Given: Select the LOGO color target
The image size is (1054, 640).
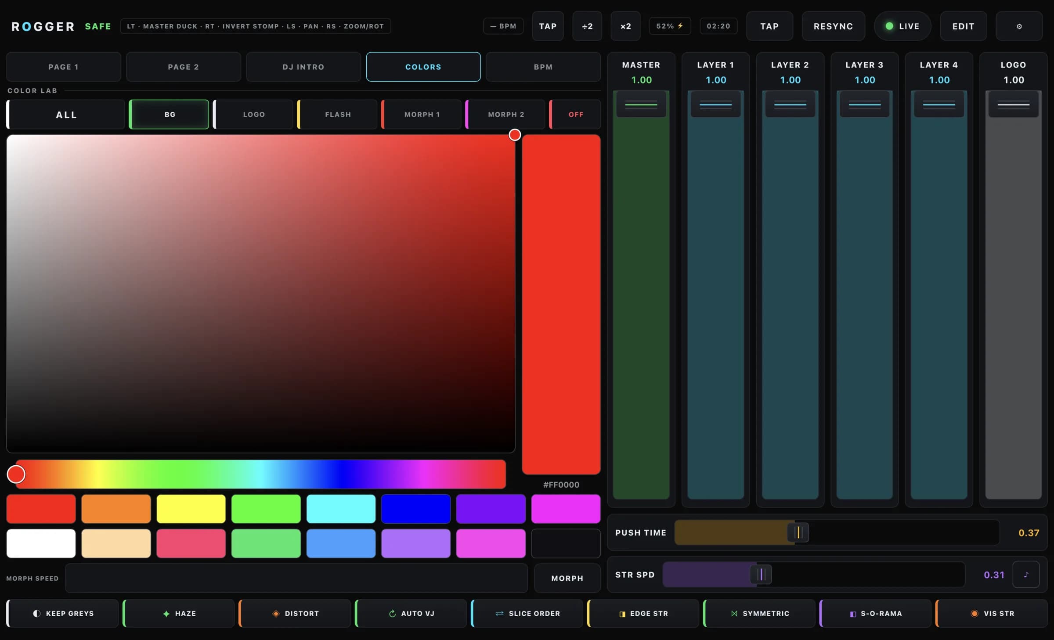Looking at the screenshot, I should [253, 115].
